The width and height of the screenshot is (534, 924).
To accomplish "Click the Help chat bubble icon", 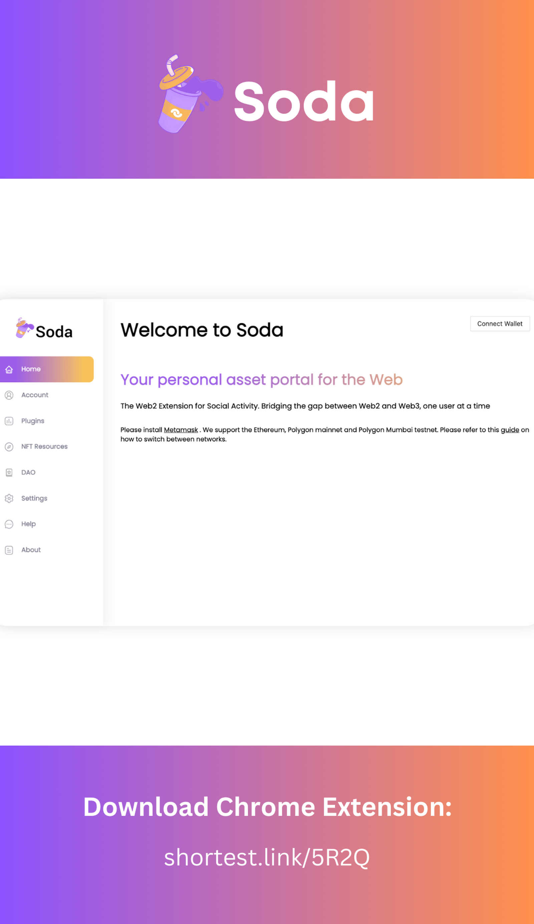I will pyautogui.click(x=9, y=524).
